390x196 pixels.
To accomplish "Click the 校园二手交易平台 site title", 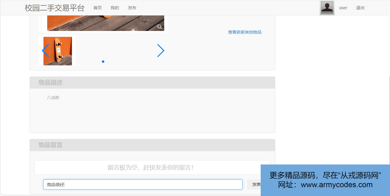I will tap(55, 8).
